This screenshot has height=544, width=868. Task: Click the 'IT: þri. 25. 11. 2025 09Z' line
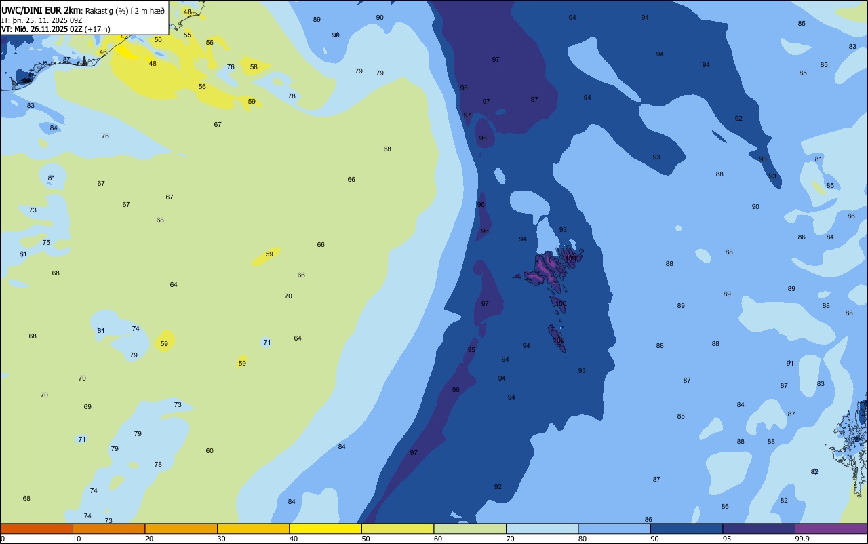pos(42,20)
